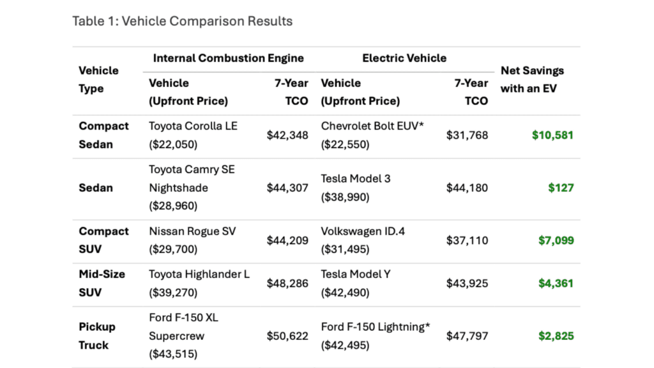Select the Toyota Corolla LE cell
This screenshot has width=654, height=368.
click(193, 135)
